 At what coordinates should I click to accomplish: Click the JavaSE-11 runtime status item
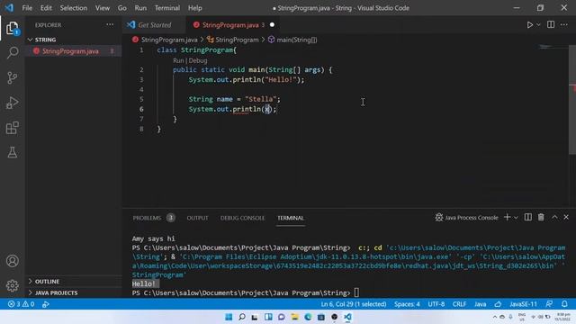tap(523, 304)
